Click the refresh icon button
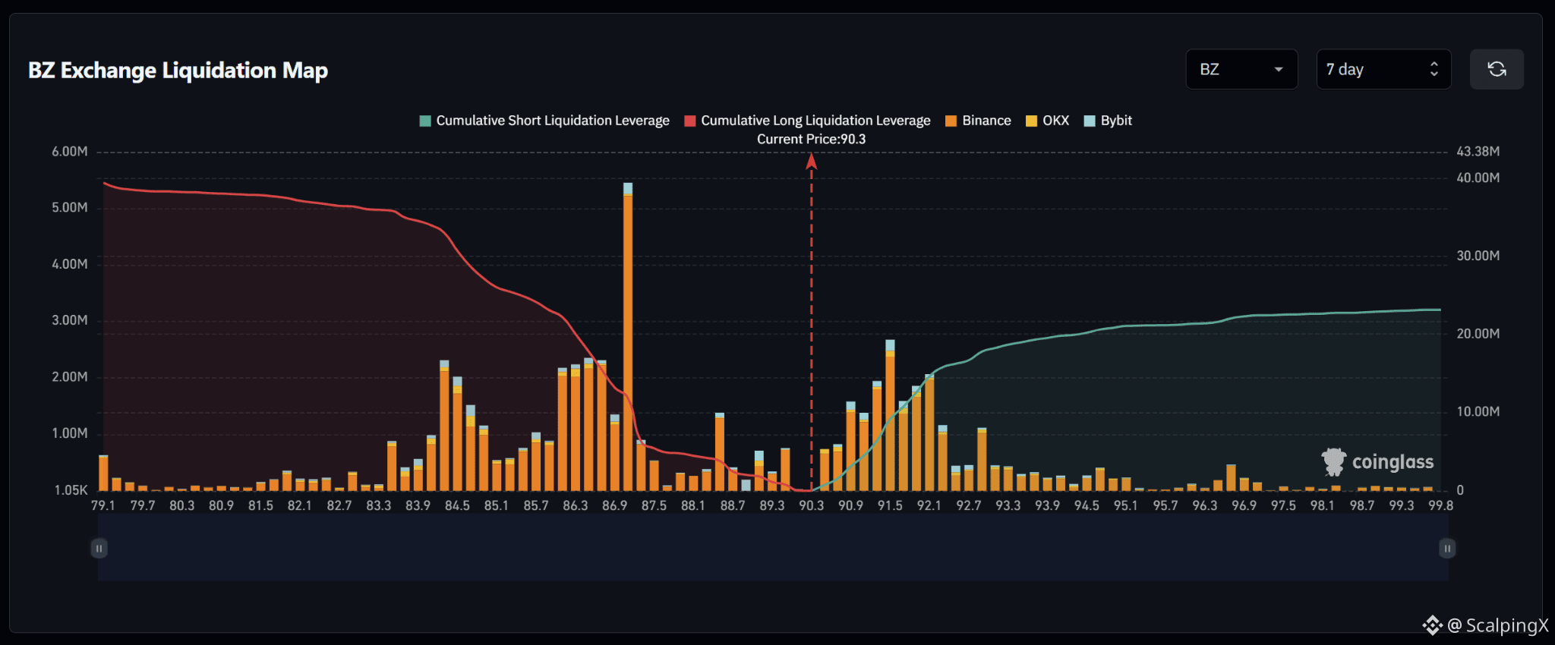Screen dimensions: 1555x645 1497,69
